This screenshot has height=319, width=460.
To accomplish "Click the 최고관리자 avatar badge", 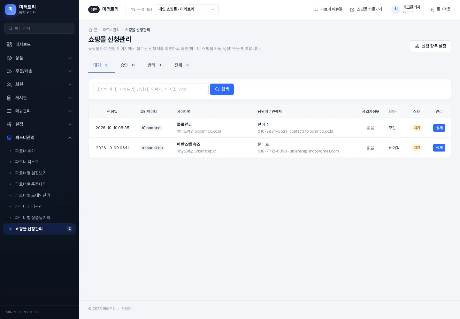I will coord(396,9).
